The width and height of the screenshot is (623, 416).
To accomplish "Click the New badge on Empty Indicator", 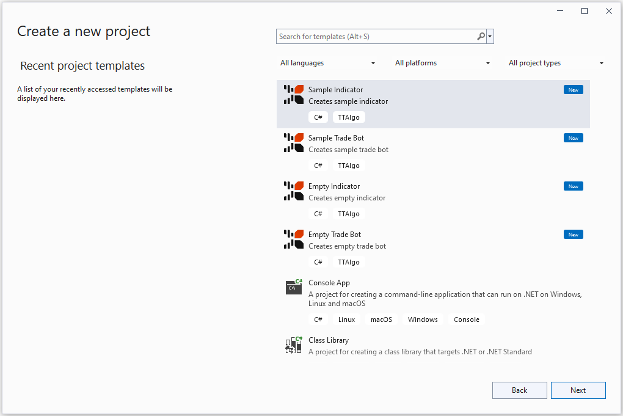I will coord(574,186).
